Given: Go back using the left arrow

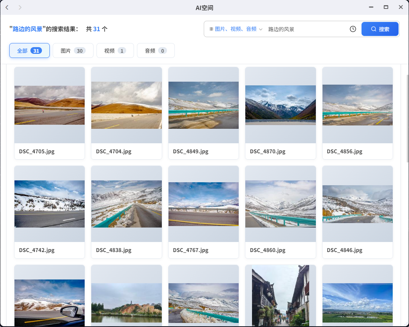Looking at the screenshot, I should (7, 7).
